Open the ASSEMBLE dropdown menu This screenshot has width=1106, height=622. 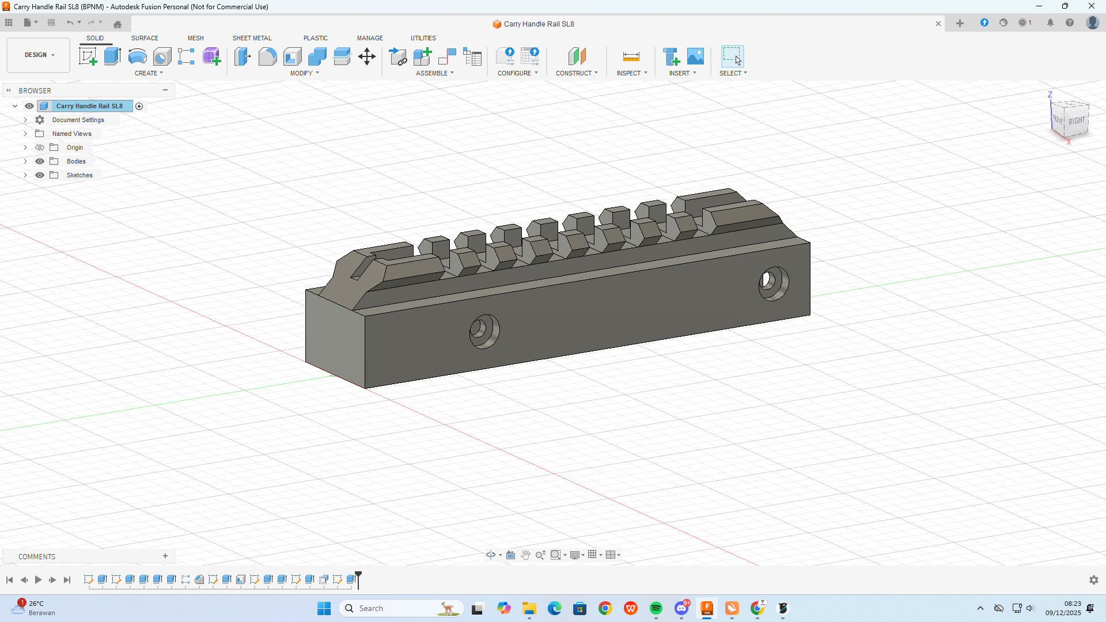click(435, 73)
